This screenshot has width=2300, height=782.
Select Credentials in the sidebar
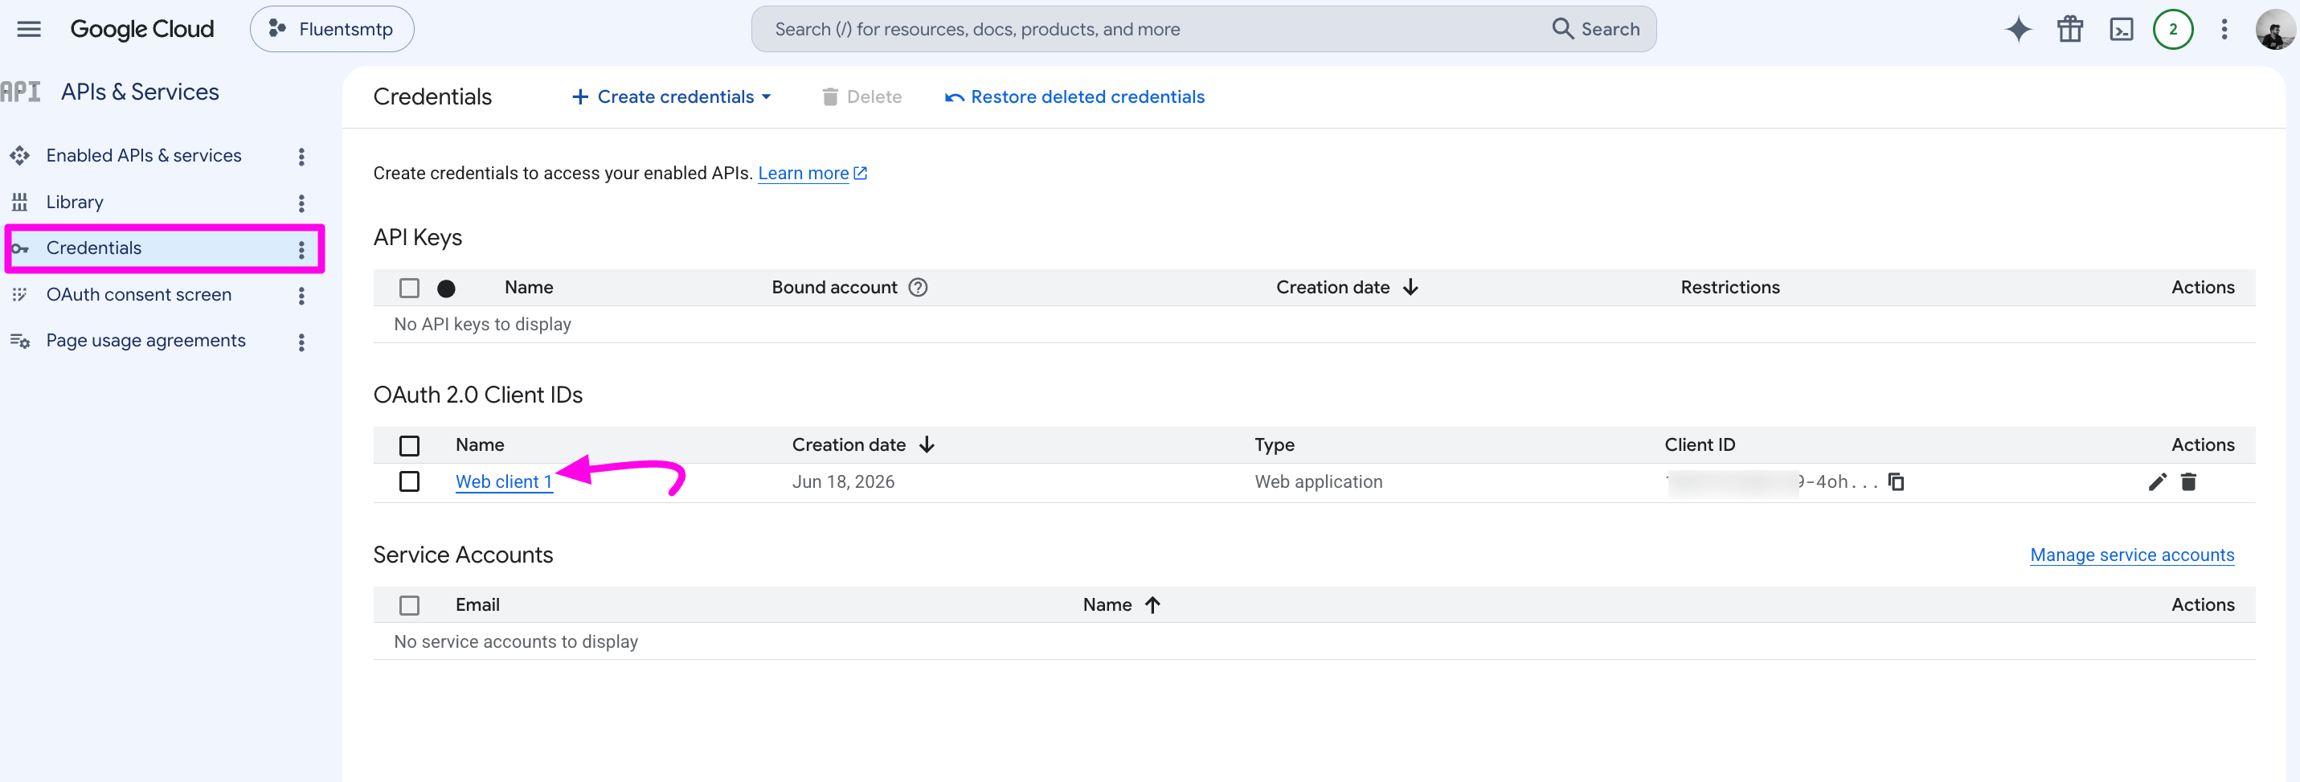(x=94, y=248)
